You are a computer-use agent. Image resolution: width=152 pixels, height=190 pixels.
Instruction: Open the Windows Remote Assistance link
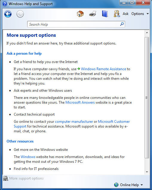tap(103, 69)
